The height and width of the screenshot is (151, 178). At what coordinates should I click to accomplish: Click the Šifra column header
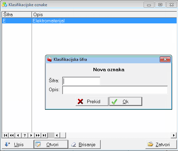click(17, 15)
